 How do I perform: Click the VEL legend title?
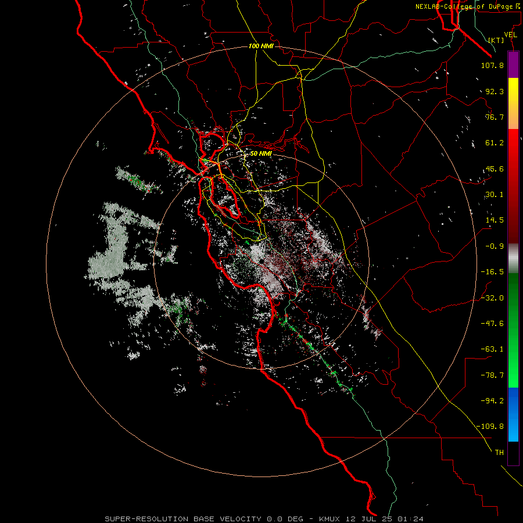[x=510, y=35]
